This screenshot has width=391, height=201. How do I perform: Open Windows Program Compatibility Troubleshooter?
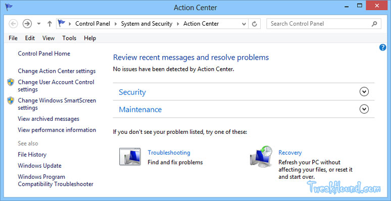click(x=56, y=181)
